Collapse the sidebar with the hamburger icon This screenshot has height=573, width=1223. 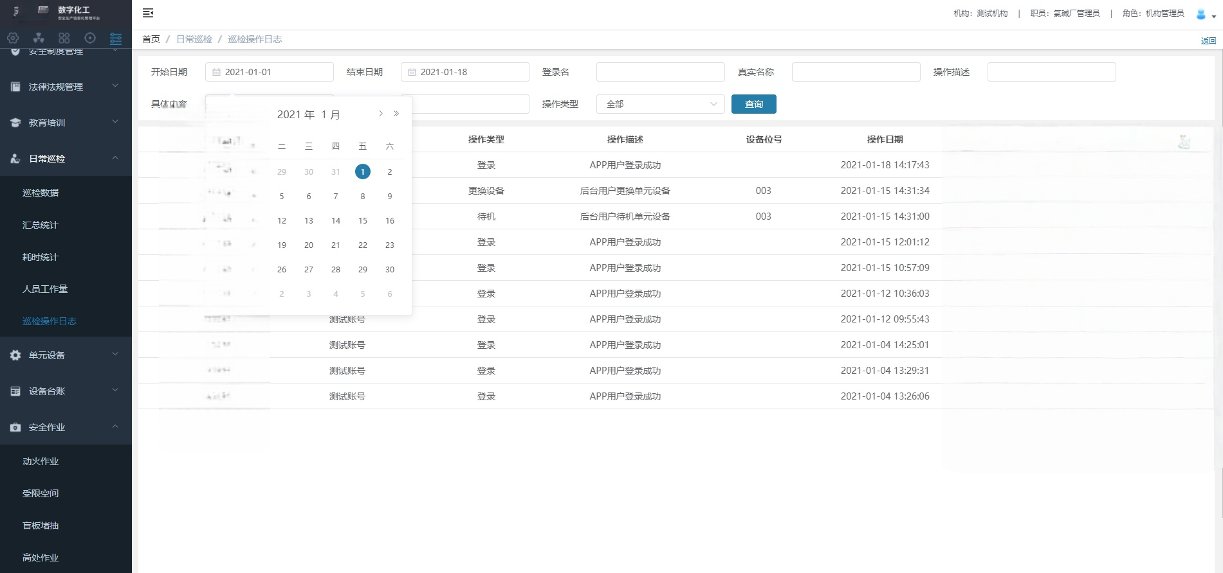point(148,13)
